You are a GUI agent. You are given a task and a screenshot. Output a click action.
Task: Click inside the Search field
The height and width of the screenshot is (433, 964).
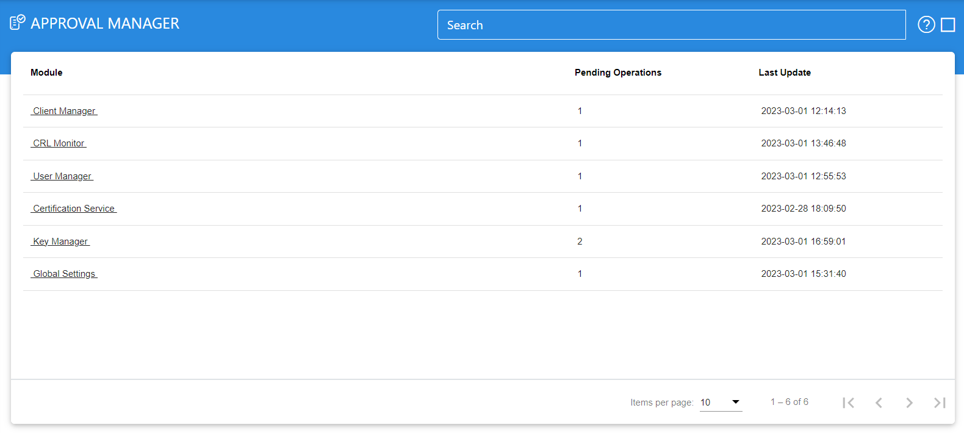(671, 25)
